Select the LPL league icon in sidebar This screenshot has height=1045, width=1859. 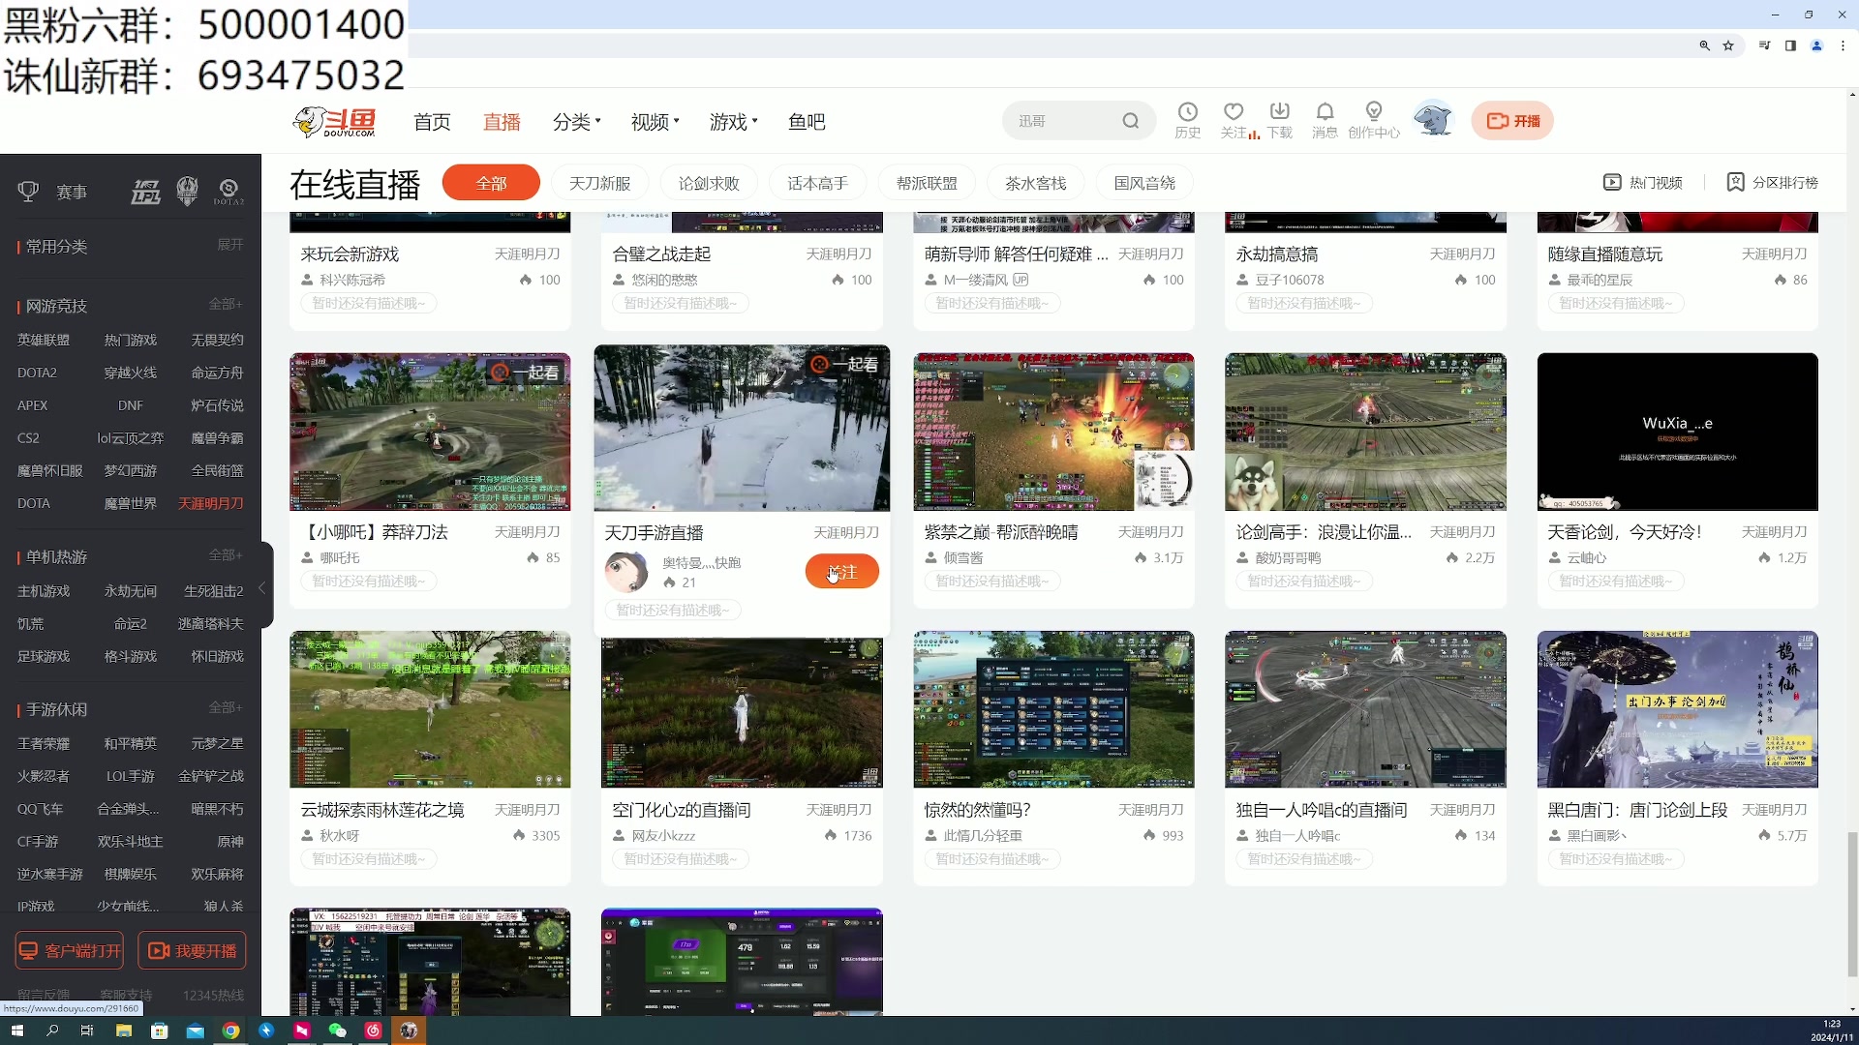tap(145, 191)
